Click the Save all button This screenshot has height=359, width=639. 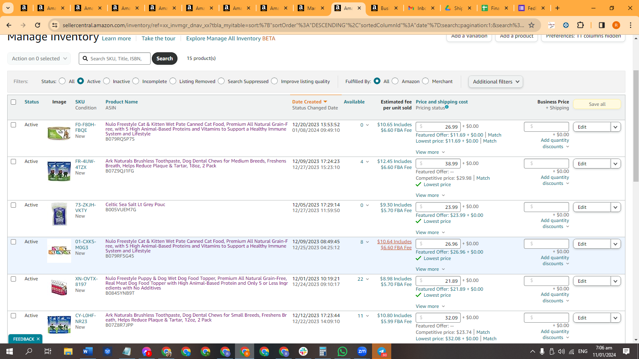[x=597, y=104]
